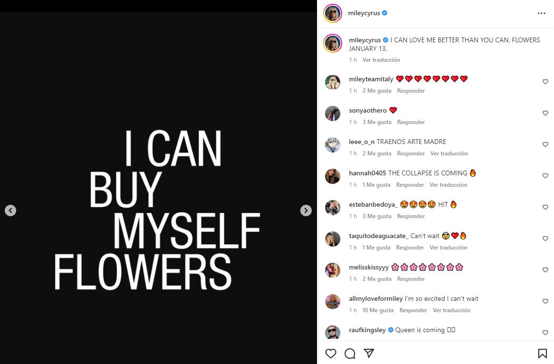This screenshot has width=554, height=364.
Task: Open taquitodeaguacate_'s profile picture thumbnail
Action: (333, 239)
